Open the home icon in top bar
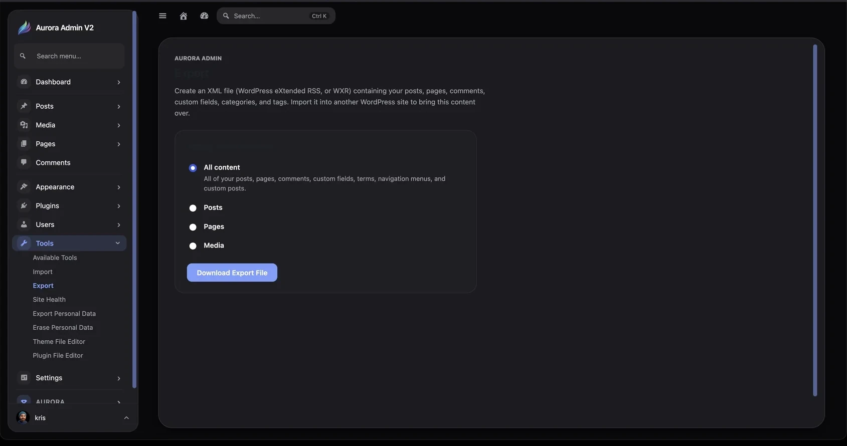This screenshot has height=446, width=847. (184, 16)
